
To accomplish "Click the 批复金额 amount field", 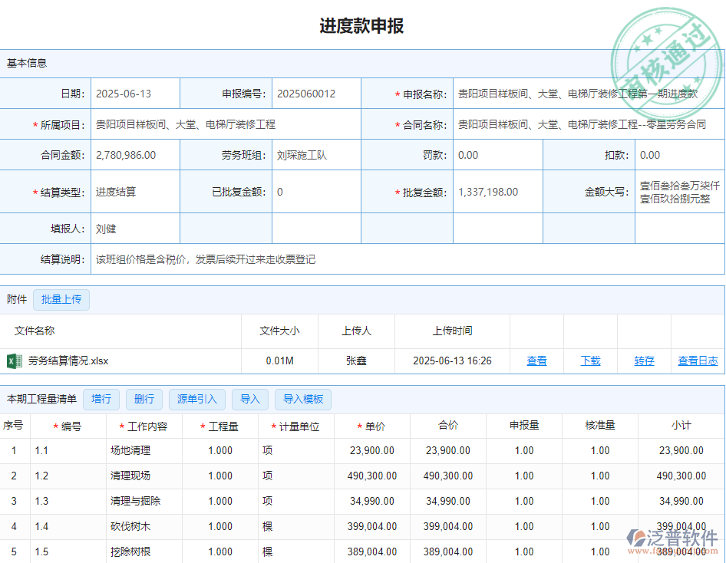I will click(x=487, y=192).
